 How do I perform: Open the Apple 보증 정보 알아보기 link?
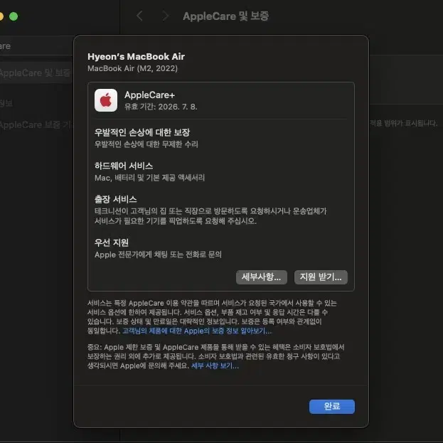(x=197, y=331)
